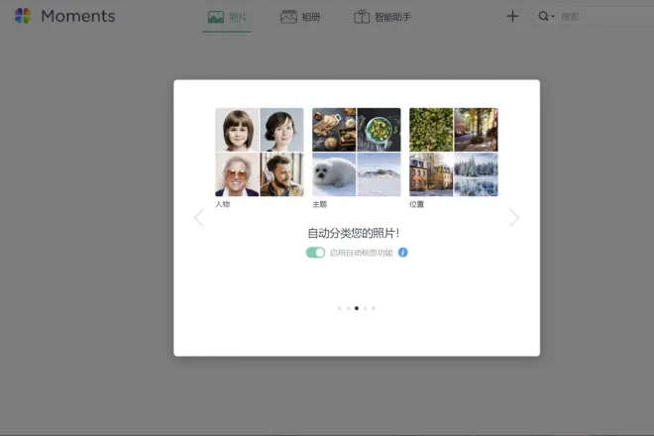Click the plus add icon

tap(512, 16)
